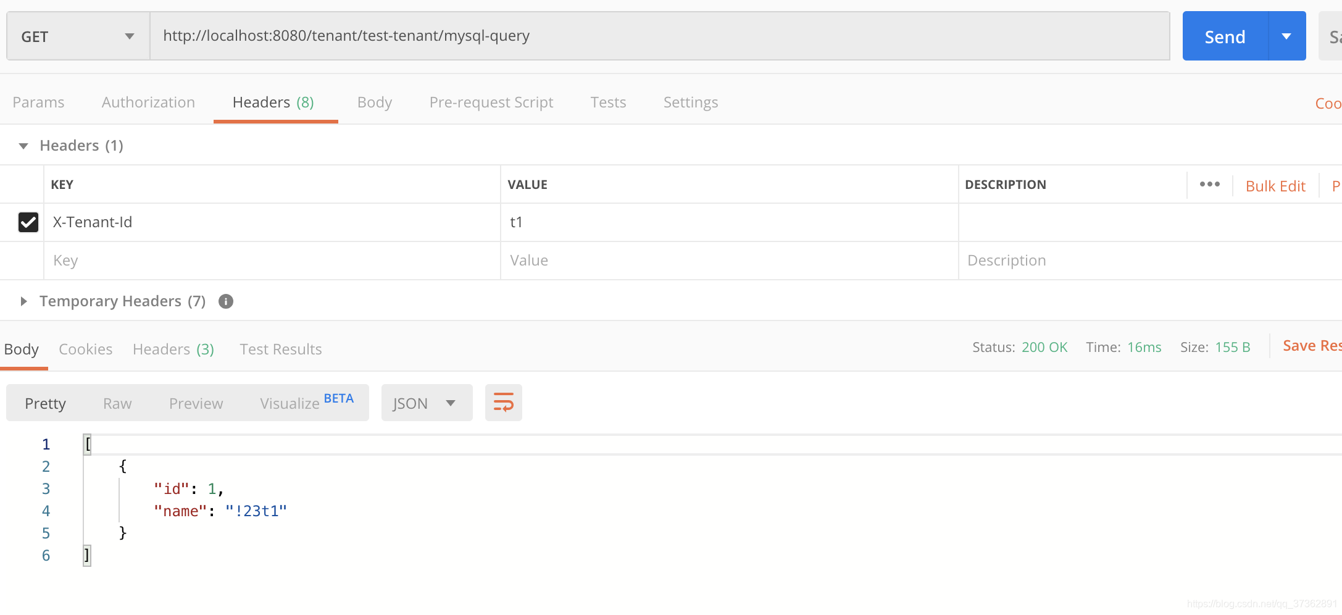Collapse the Headers (1) section
This screenshot has height=615, width=1342.
click(23, 146)
